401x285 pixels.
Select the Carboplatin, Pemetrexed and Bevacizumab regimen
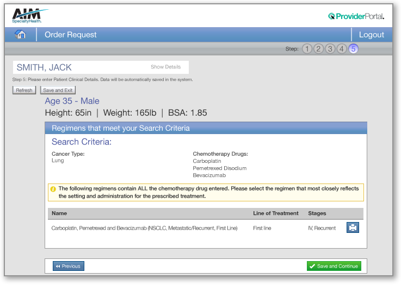[x=144, y=228]
